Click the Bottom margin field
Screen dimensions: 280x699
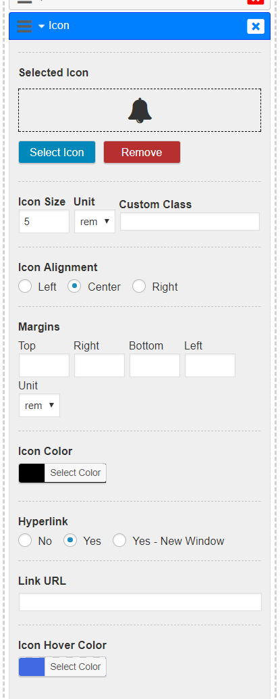[155, 366]
